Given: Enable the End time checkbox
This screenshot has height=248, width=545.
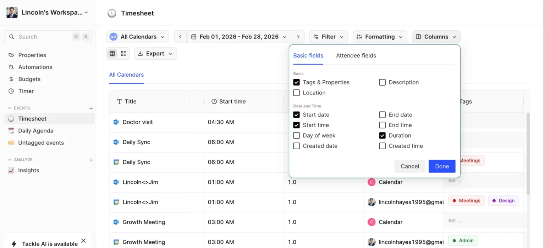Looking at the screenshot, I should tap(382, 125).
